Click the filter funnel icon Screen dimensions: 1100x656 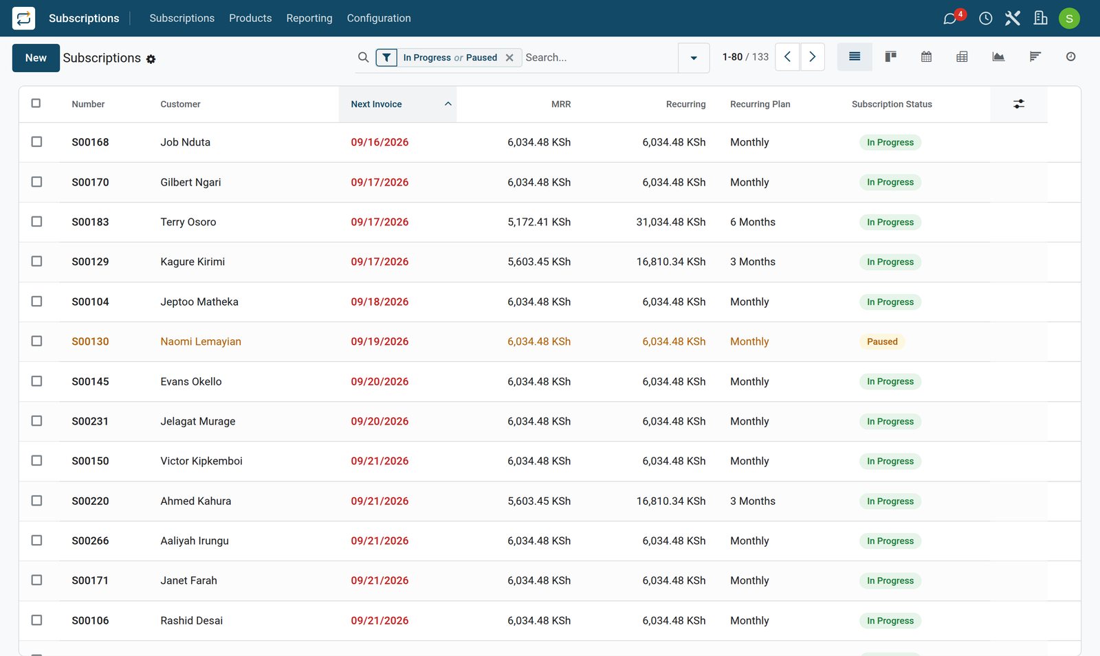click(387, 58)
